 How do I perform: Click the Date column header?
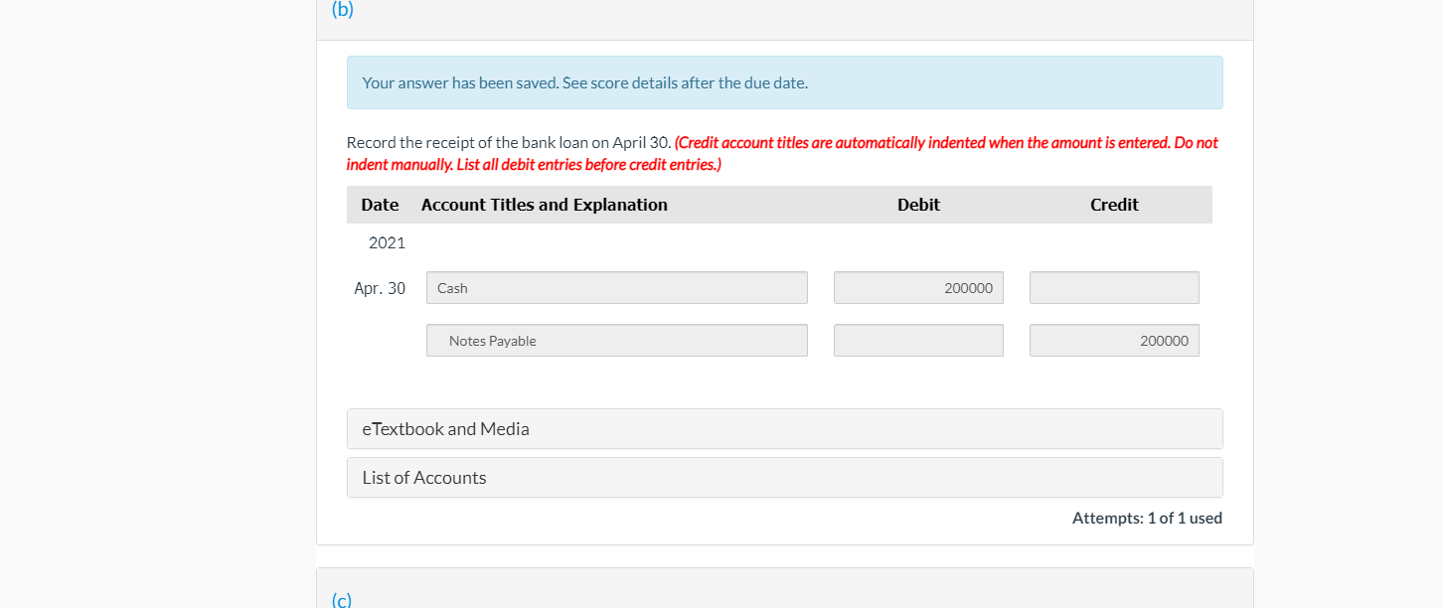click(x=380, y=204)
